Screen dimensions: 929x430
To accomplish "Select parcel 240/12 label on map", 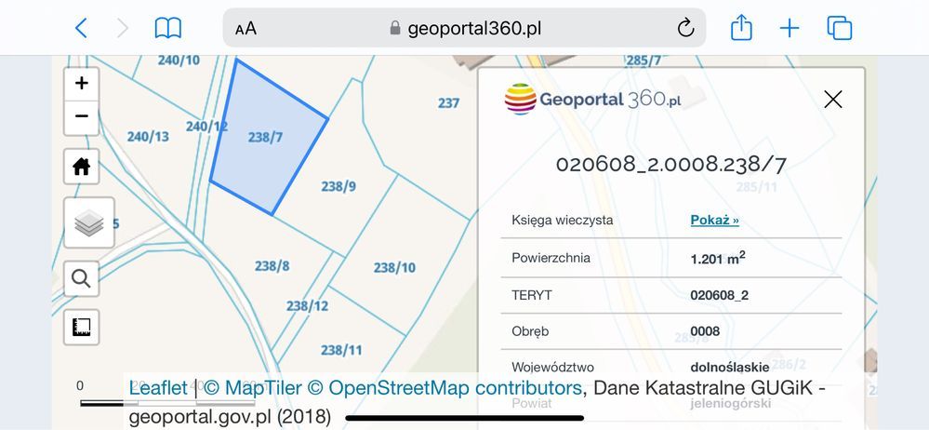I will coord(206,127).
